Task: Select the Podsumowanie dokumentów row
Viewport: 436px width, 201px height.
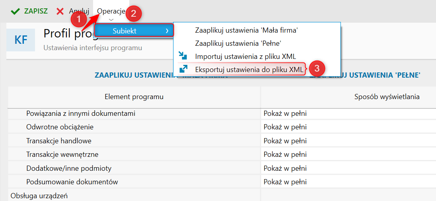Action: [72, 182]
